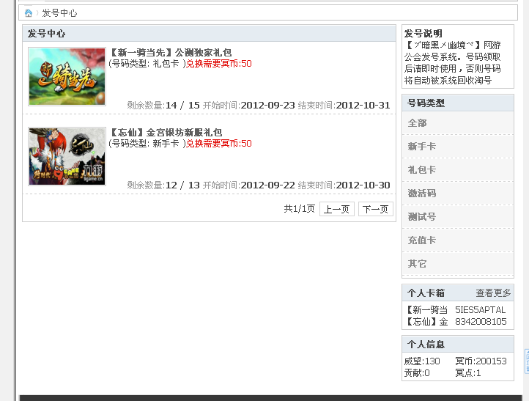Click start date 2012-09-23
529x401 pixels.
(x=268, y=106)
